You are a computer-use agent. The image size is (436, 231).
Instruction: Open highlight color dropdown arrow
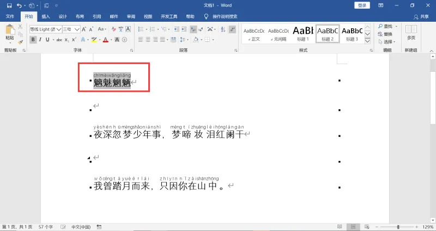coord(99,40)
